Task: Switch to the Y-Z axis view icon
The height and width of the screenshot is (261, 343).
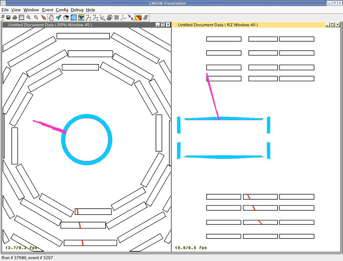Action: click(x=89, y=17)
